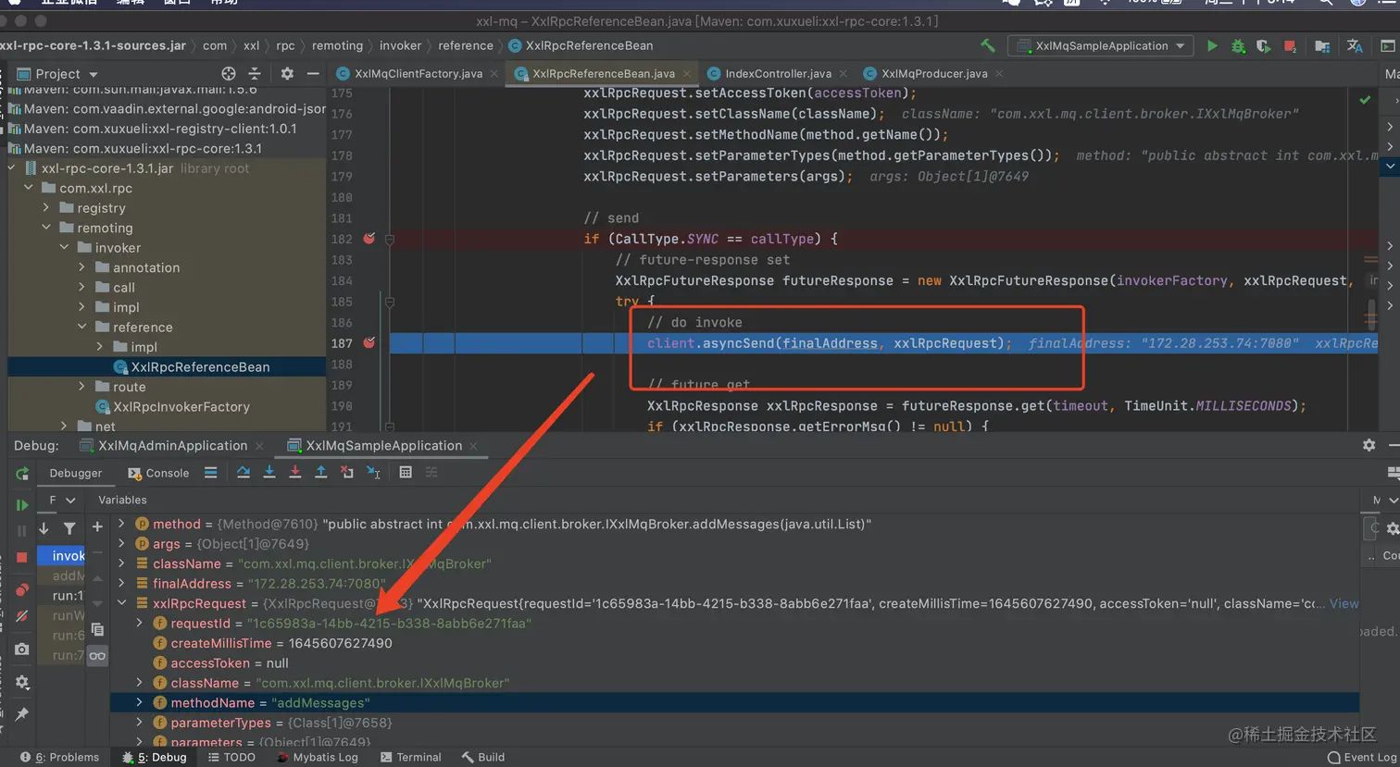The width and height of the screenshot is (1400, 767).
Task: Switch to the IndexController.java editor tab
Action: click(x=777, y=73)
